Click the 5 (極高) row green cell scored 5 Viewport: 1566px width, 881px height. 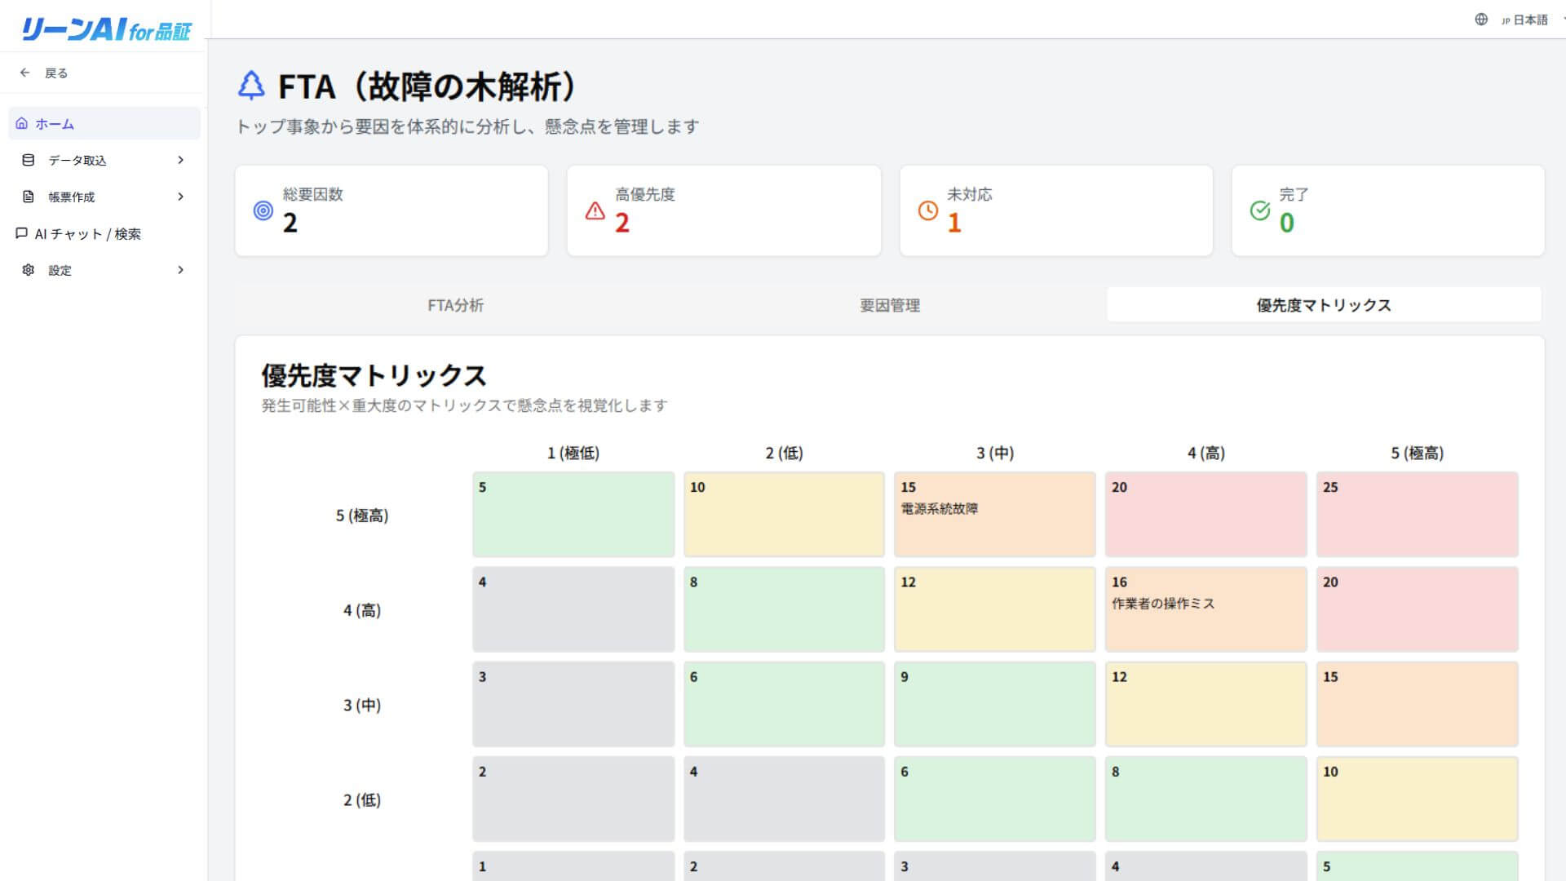click(573, 515)
